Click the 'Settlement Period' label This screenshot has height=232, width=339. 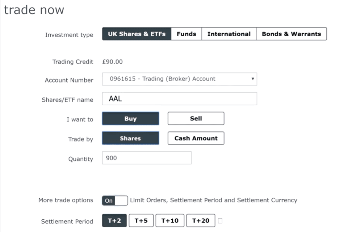(67, 222)
